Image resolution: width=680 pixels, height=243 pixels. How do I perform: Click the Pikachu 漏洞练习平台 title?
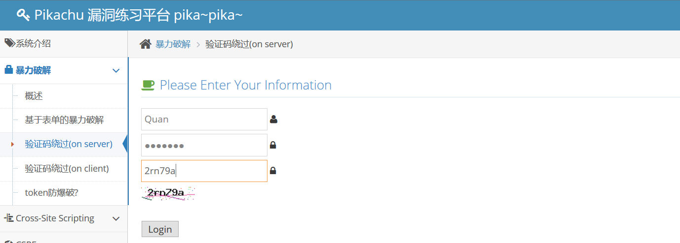[x=138, y=15]
